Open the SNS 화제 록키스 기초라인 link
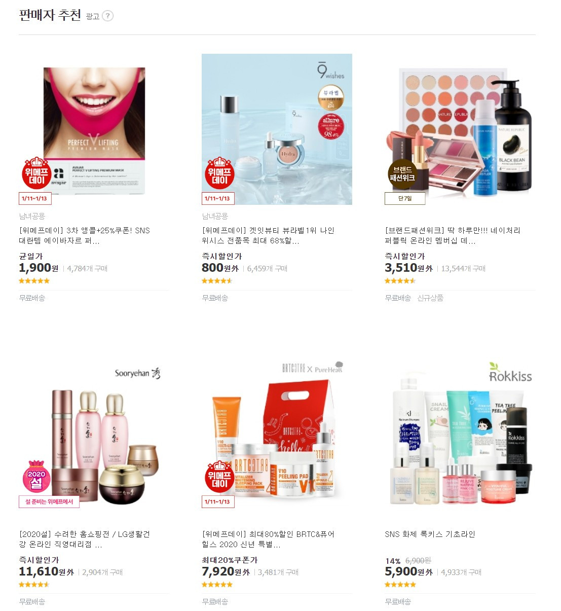Screen dimensions: 561x611 430,534
